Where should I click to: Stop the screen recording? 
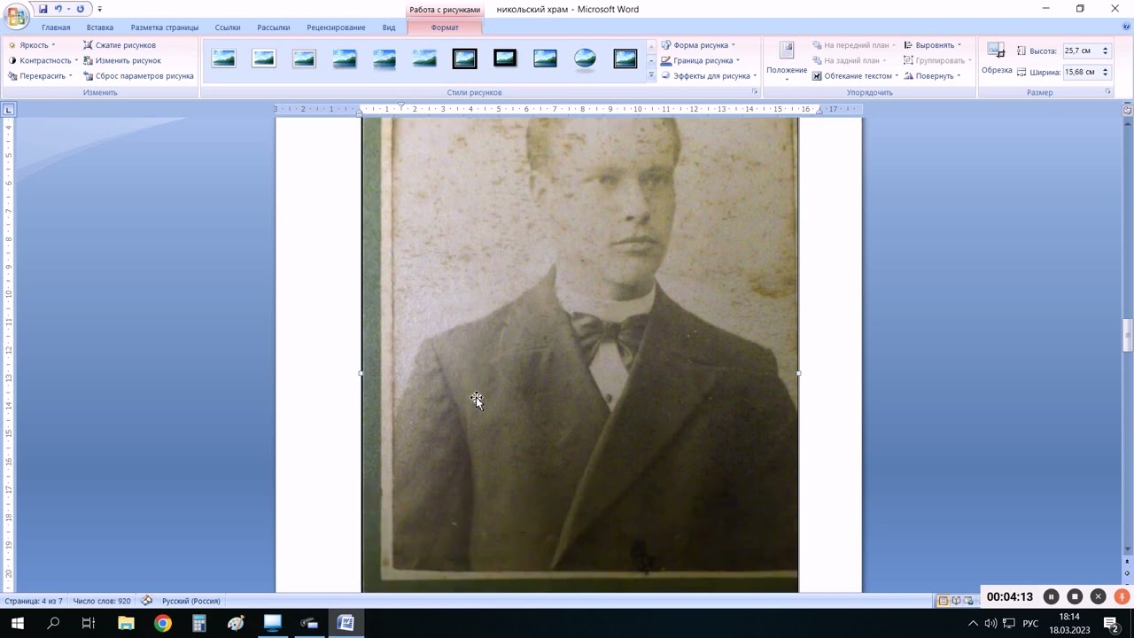(1075, 597)
